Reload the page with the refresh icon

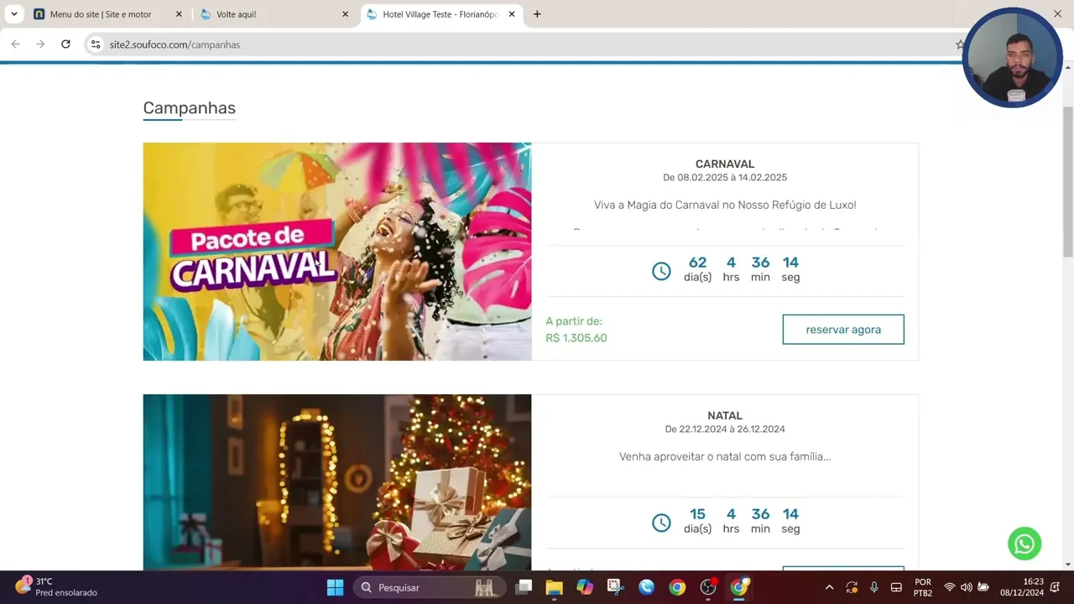coord(65,44)
